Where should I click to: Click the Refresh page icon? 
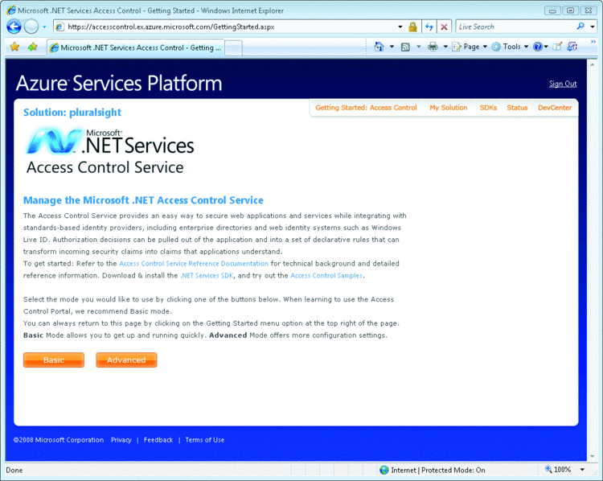coord(429,27)
